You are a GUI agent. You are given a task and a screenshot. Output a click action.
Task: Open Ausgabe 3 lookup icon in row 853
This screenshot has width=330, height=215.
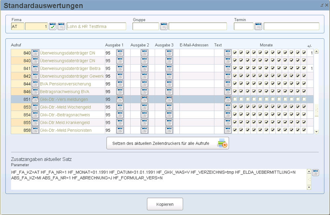pyautogui.click(x=169, y=107)
